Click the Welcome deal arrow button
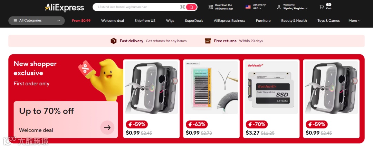 point(107,128)
